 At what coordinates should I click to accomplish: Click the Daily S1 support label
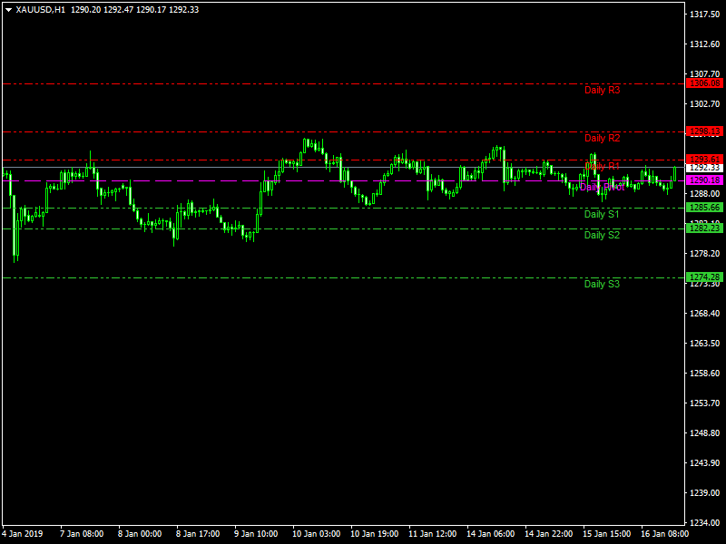pos(602,214)
